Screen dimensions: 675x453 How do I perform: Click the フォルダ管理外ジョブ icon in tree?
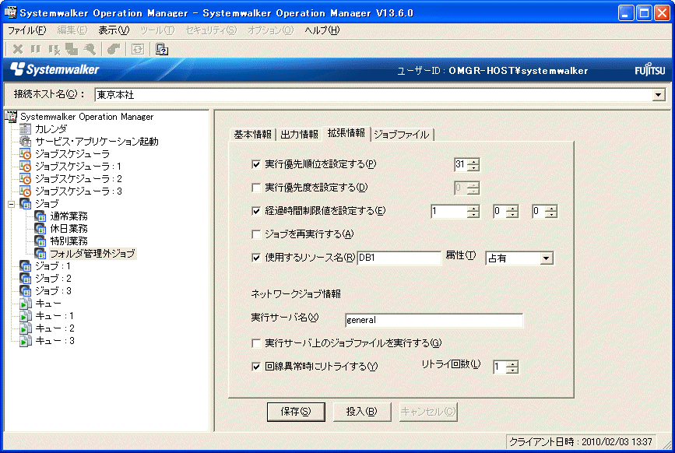click(40, 254)
